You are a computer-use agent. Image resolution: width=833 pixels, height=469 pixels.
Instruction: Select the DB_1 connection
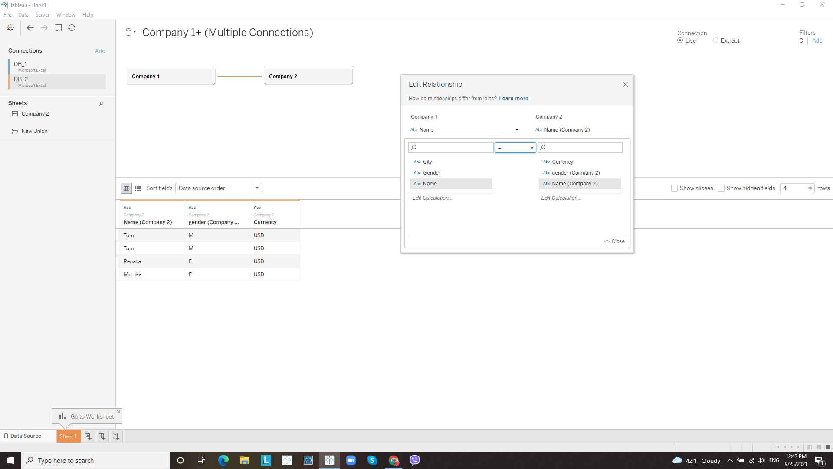pyautogui.click(x=57, y=66)
